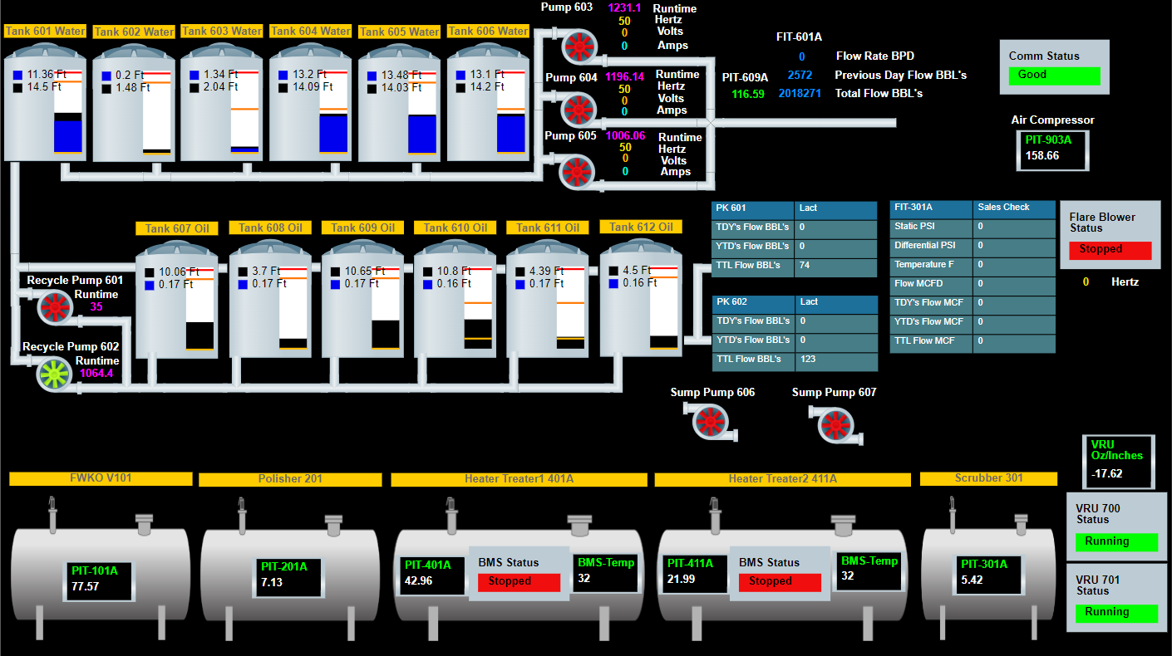Screen dimensions: 1172x656
Task: Select the Sump Pump 607 icon
Action: coord(834,425)
